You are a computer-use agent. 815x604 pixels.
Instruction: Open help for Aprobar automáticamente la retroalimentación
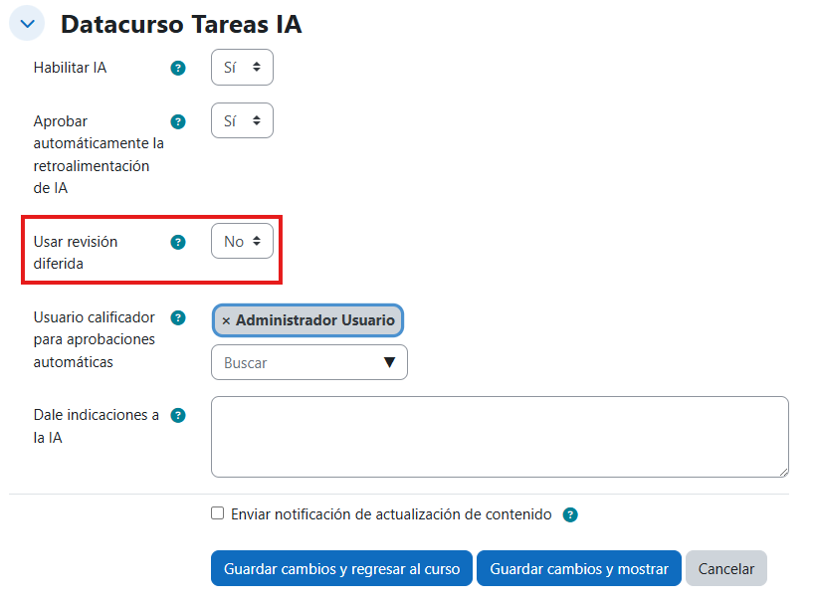point(178,122)
